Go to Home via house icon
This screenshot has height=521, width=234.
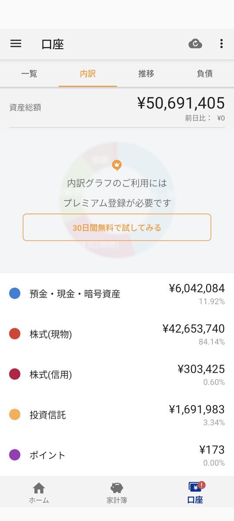click(x=39, y=488)
